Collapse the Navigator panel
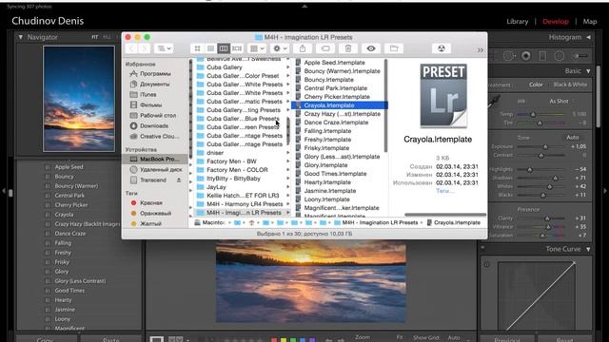The width and height of the screenshot is (609, 342). (x=21, y=37)
